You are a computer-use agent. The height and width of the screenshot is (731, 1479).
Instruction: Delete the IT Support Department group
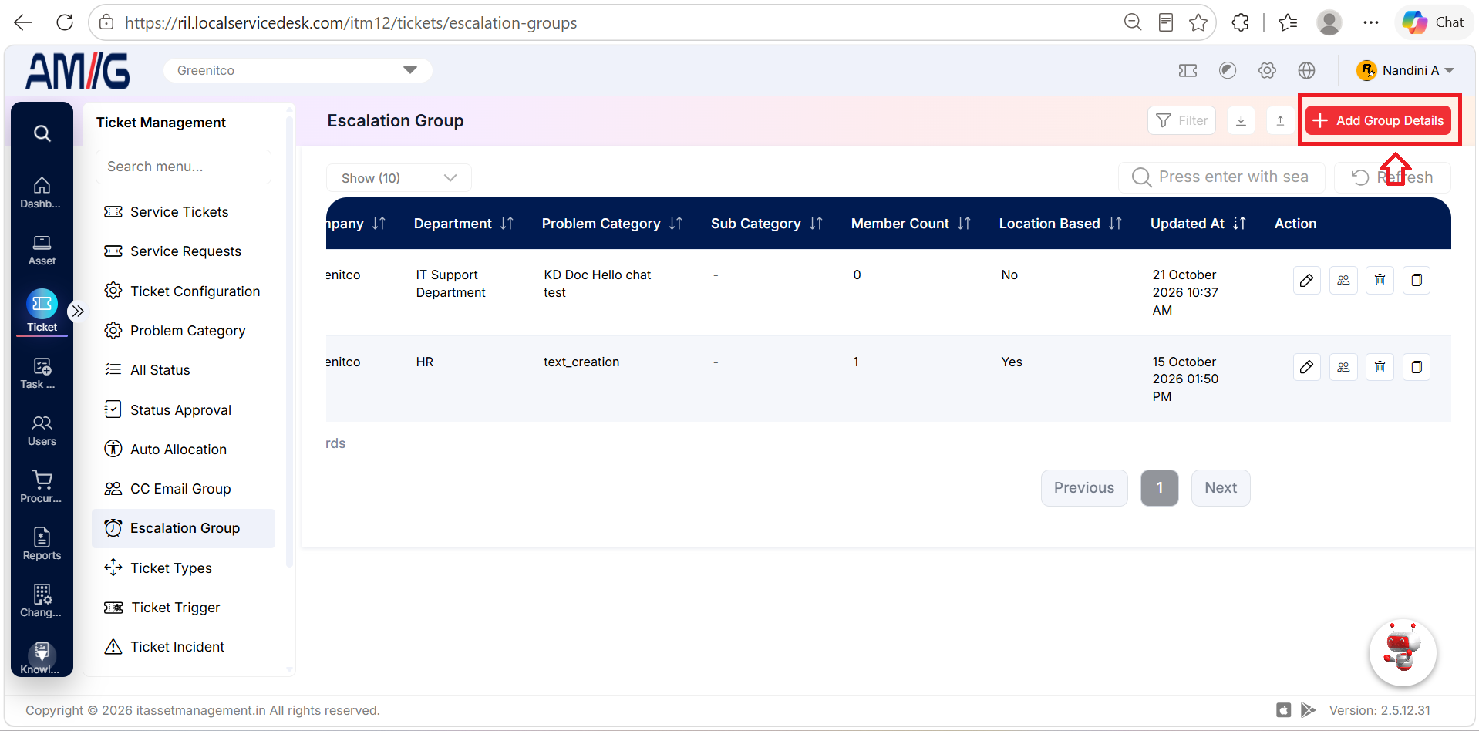[1380, 280]
